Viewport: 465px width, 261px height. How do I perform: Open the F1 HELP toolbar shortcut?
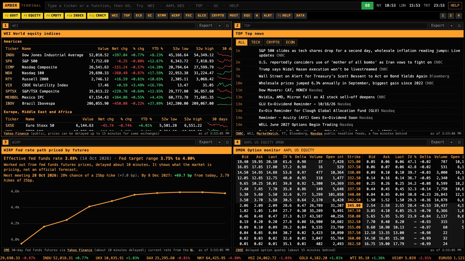[x=284, y=16]
